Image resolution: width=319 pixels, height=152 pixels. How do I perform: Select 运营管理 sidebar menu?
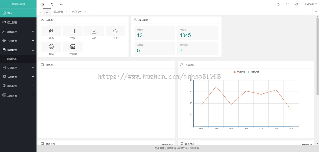point(18,77)
